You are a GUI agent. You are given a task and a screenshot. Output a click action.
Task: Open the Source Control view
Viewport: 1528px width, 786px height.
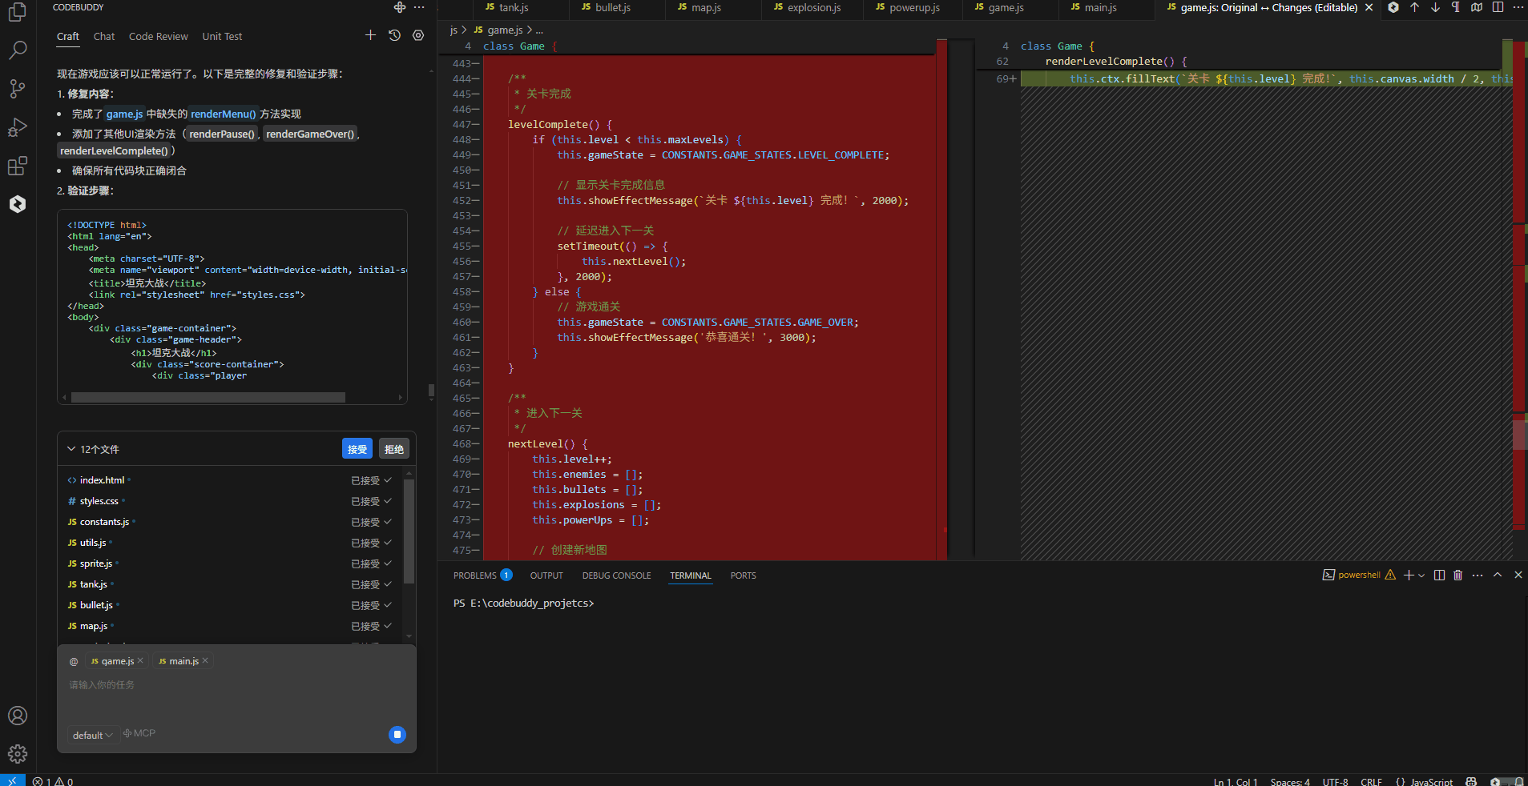pos(17,89)
